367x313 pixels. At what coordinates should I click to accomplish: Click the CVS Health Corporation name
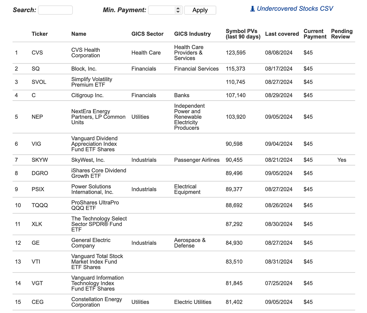tap(86, 53)
